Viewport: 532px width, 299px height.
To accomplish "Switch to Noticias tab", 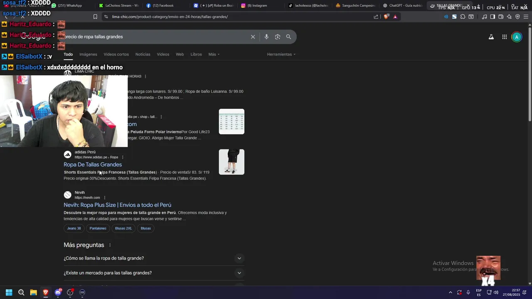I will 143,54.
